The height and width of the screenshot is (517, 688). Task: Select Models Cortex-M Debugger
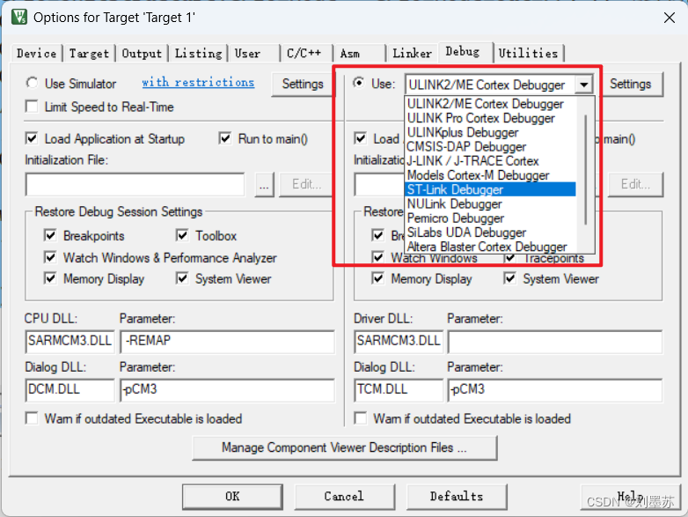pyautogui.click(x=490, y=175)
